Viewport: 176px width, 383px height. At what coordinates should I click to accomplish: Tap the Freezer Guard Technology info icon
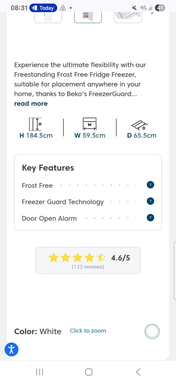click(150, 201)
